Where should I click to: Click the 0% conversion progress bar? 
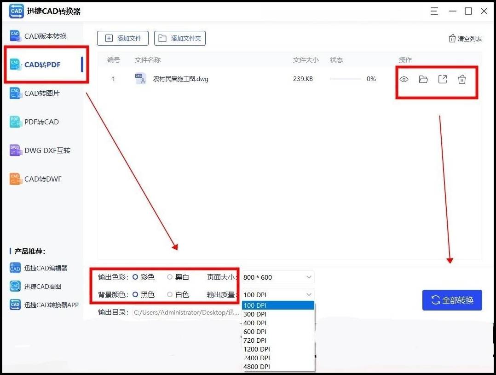346,79
